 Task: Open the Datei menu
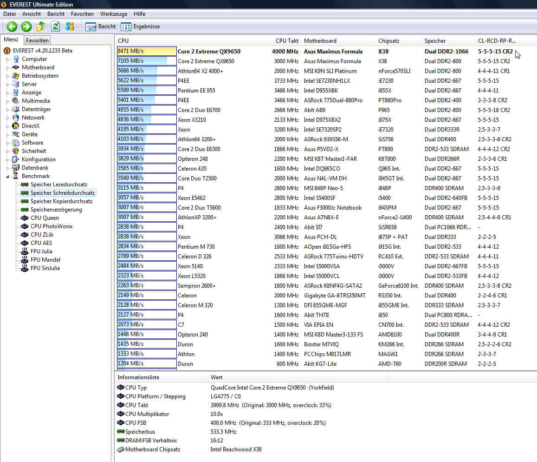point(10,14)
